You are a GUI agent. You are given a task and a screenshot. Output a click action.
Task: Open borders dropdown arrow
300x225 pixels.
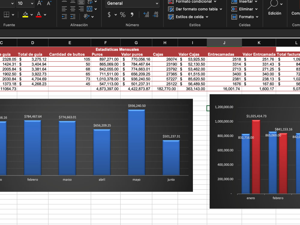[x=13, y=14]
